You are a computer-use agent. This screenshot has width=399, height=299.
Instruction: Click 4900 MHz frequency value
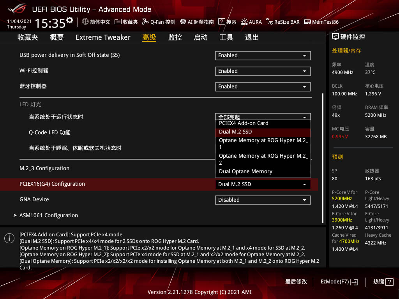[x=342, y=72]
